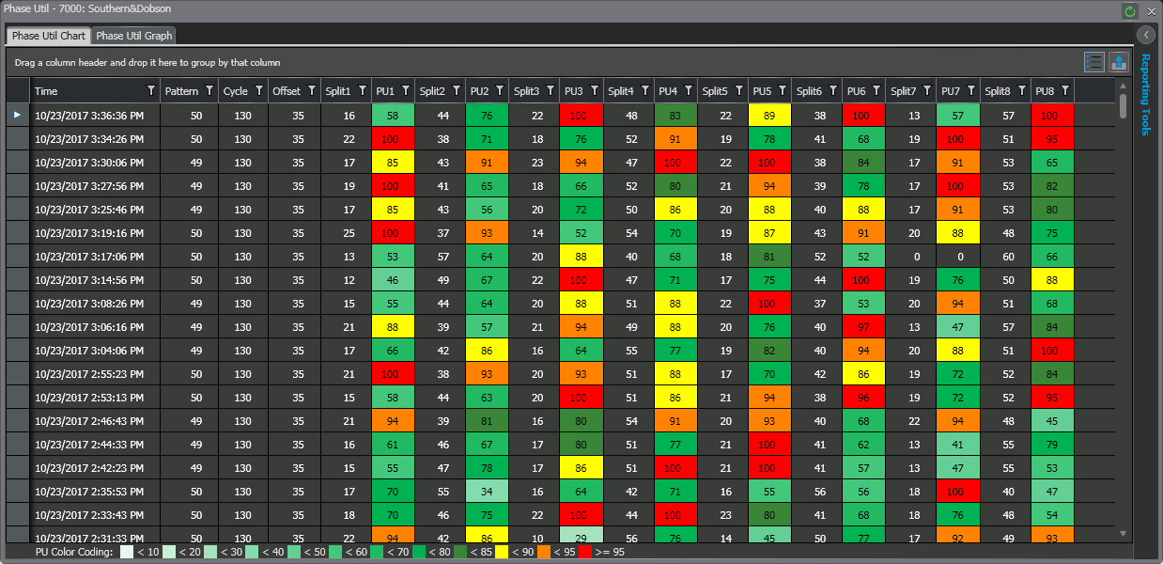
Task: Click the export data icon
Action: point(1119,62)
